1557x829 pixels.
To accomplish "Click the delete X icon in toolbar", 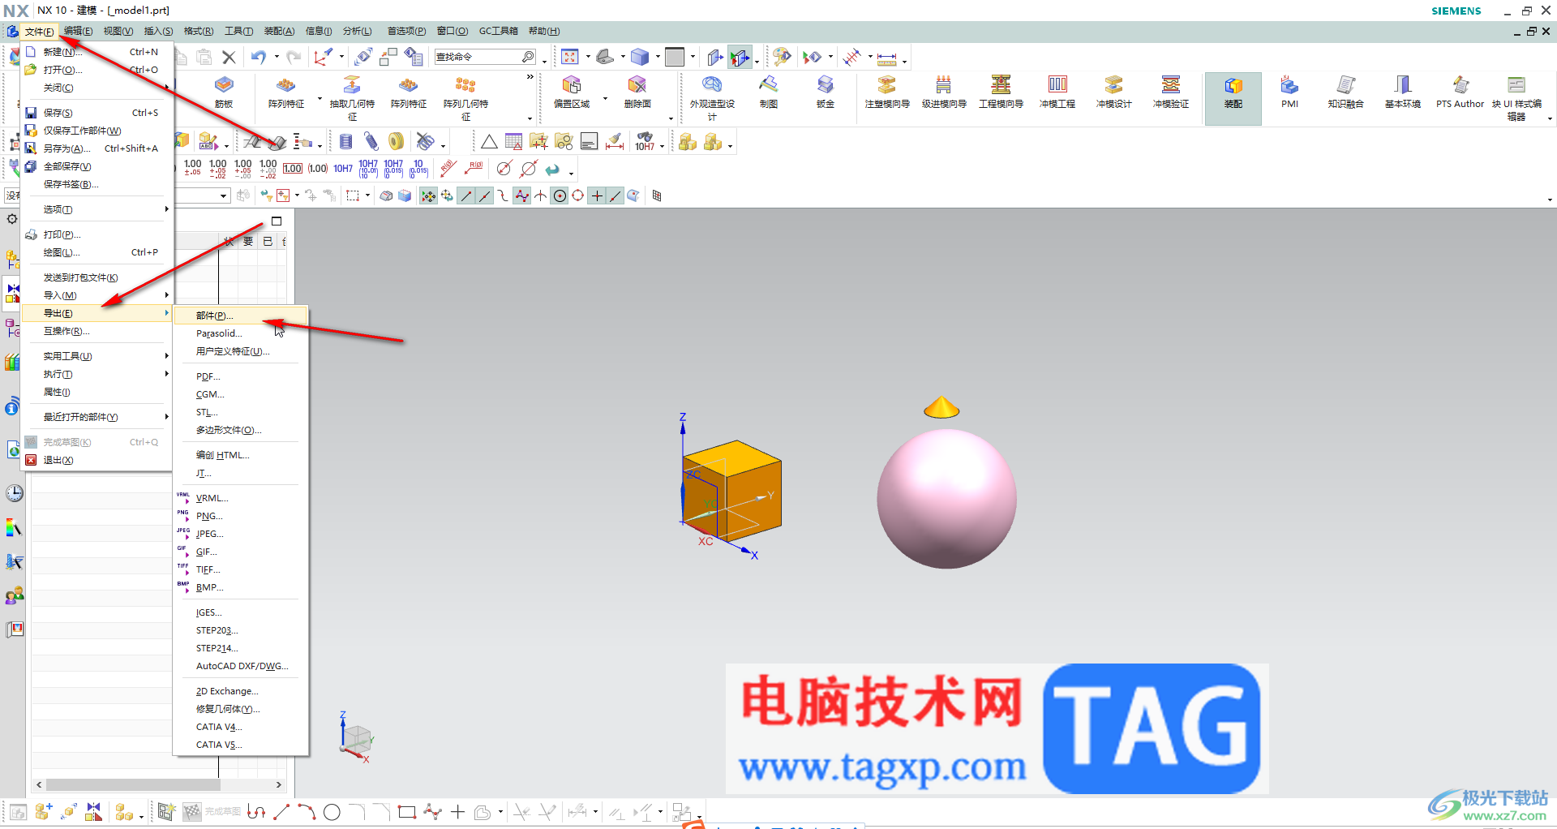I will tap(229, 57).
